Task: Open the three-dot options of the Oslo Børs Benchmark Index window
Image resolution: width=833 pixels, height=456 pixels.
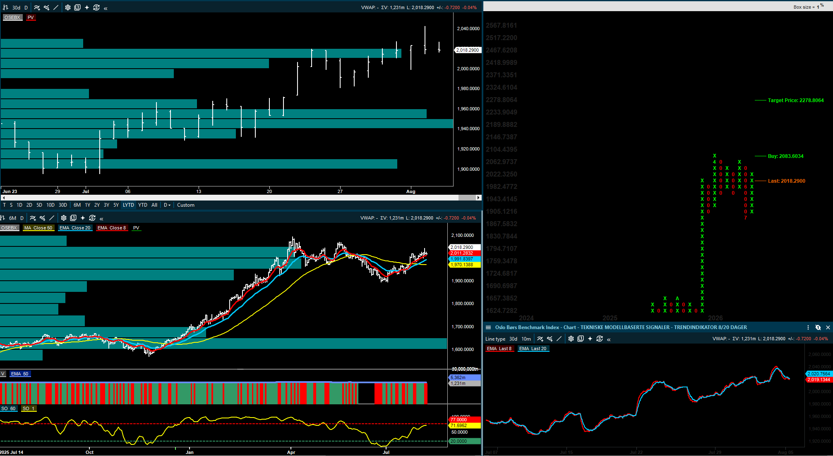Action: (808, 327)
